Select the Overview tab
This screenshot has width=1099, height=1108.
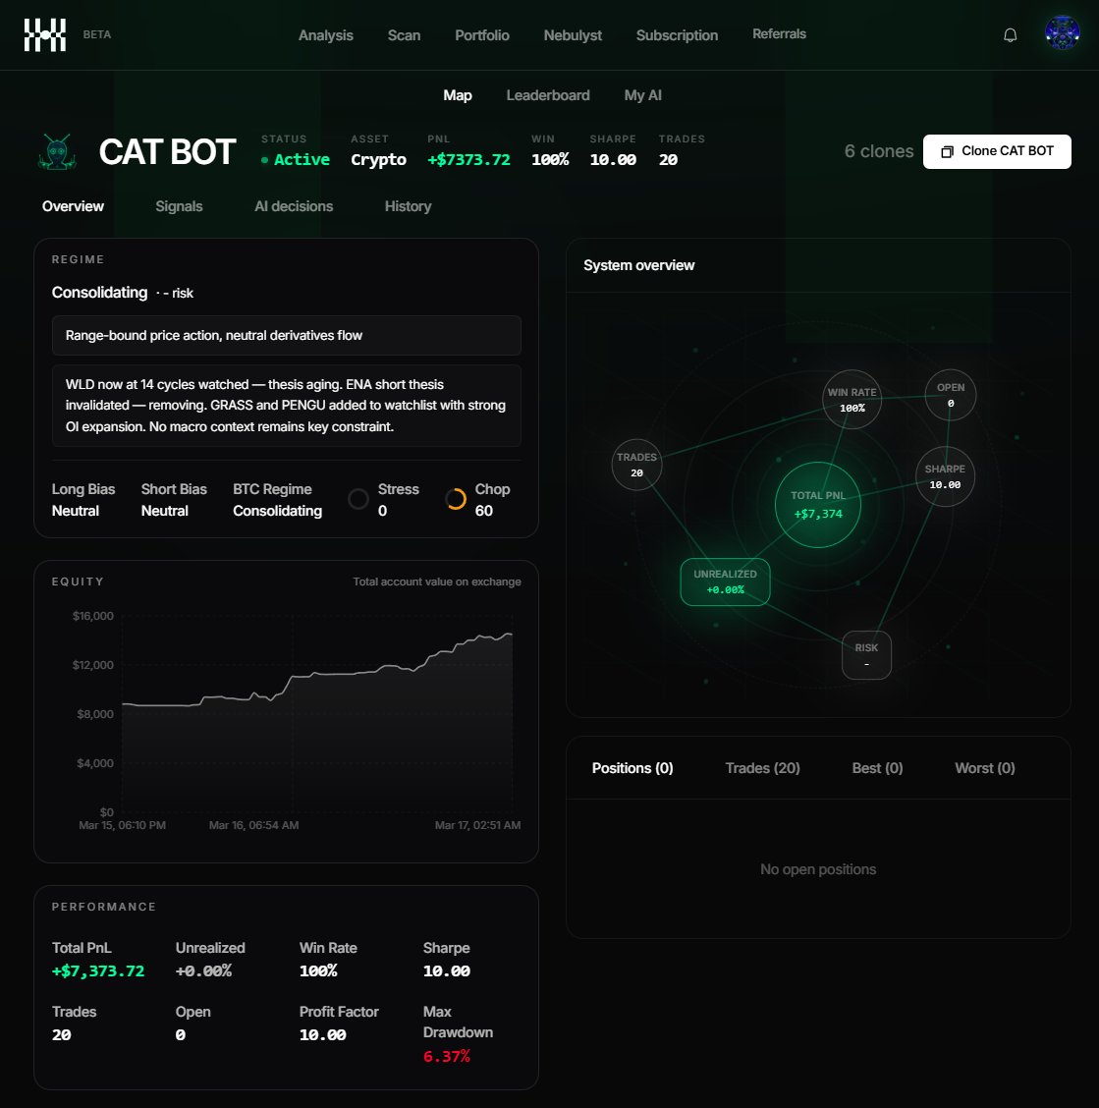pyautogui.click(x=73, y=206)
